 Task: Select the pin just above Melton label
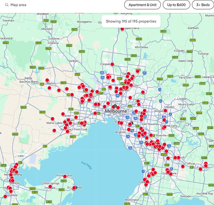(x=47, y=80)
